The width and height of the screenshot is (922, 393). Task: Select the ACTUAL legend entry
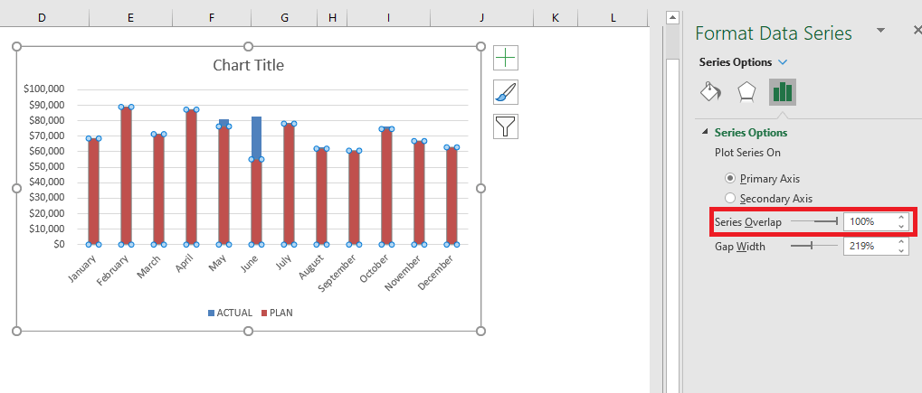click(230, 313)
